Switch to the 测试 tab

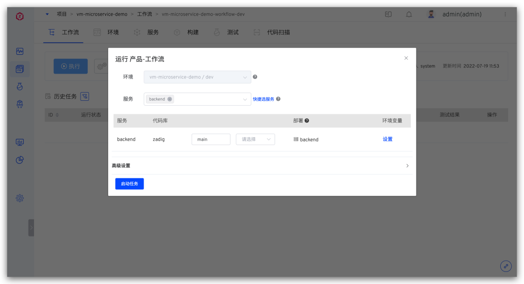[226, 32]
